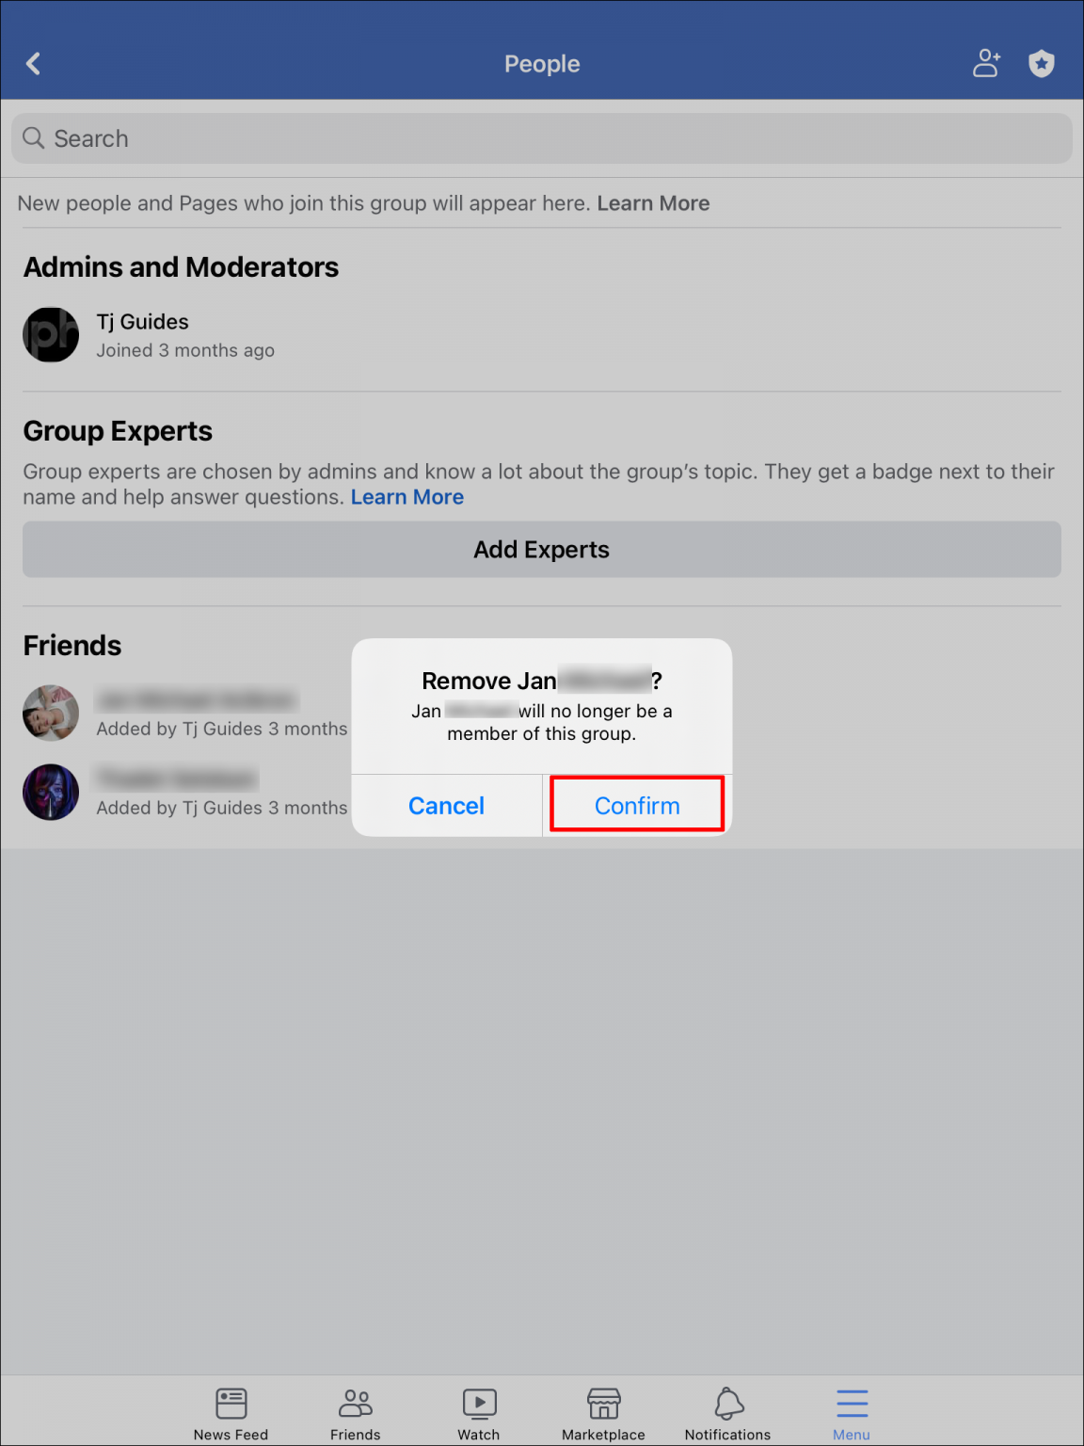Cancel the member removal dialog
Screen dimensions: 1084x1446
[446, 805]
